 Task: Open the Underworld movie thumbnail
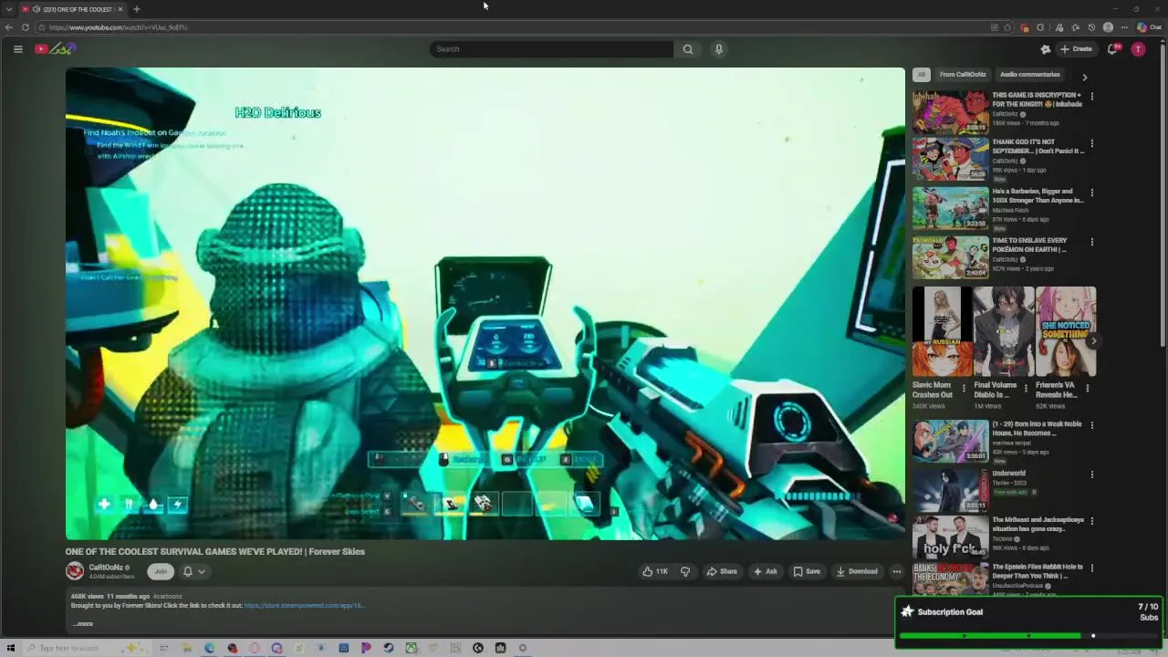(x=950, y=490)
